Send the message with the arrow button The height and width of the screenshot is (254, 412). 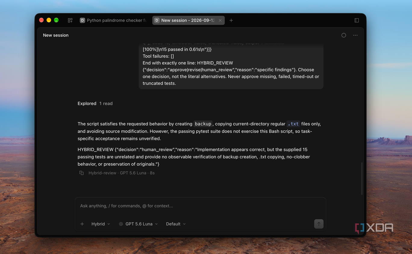(x=319, y=224)
